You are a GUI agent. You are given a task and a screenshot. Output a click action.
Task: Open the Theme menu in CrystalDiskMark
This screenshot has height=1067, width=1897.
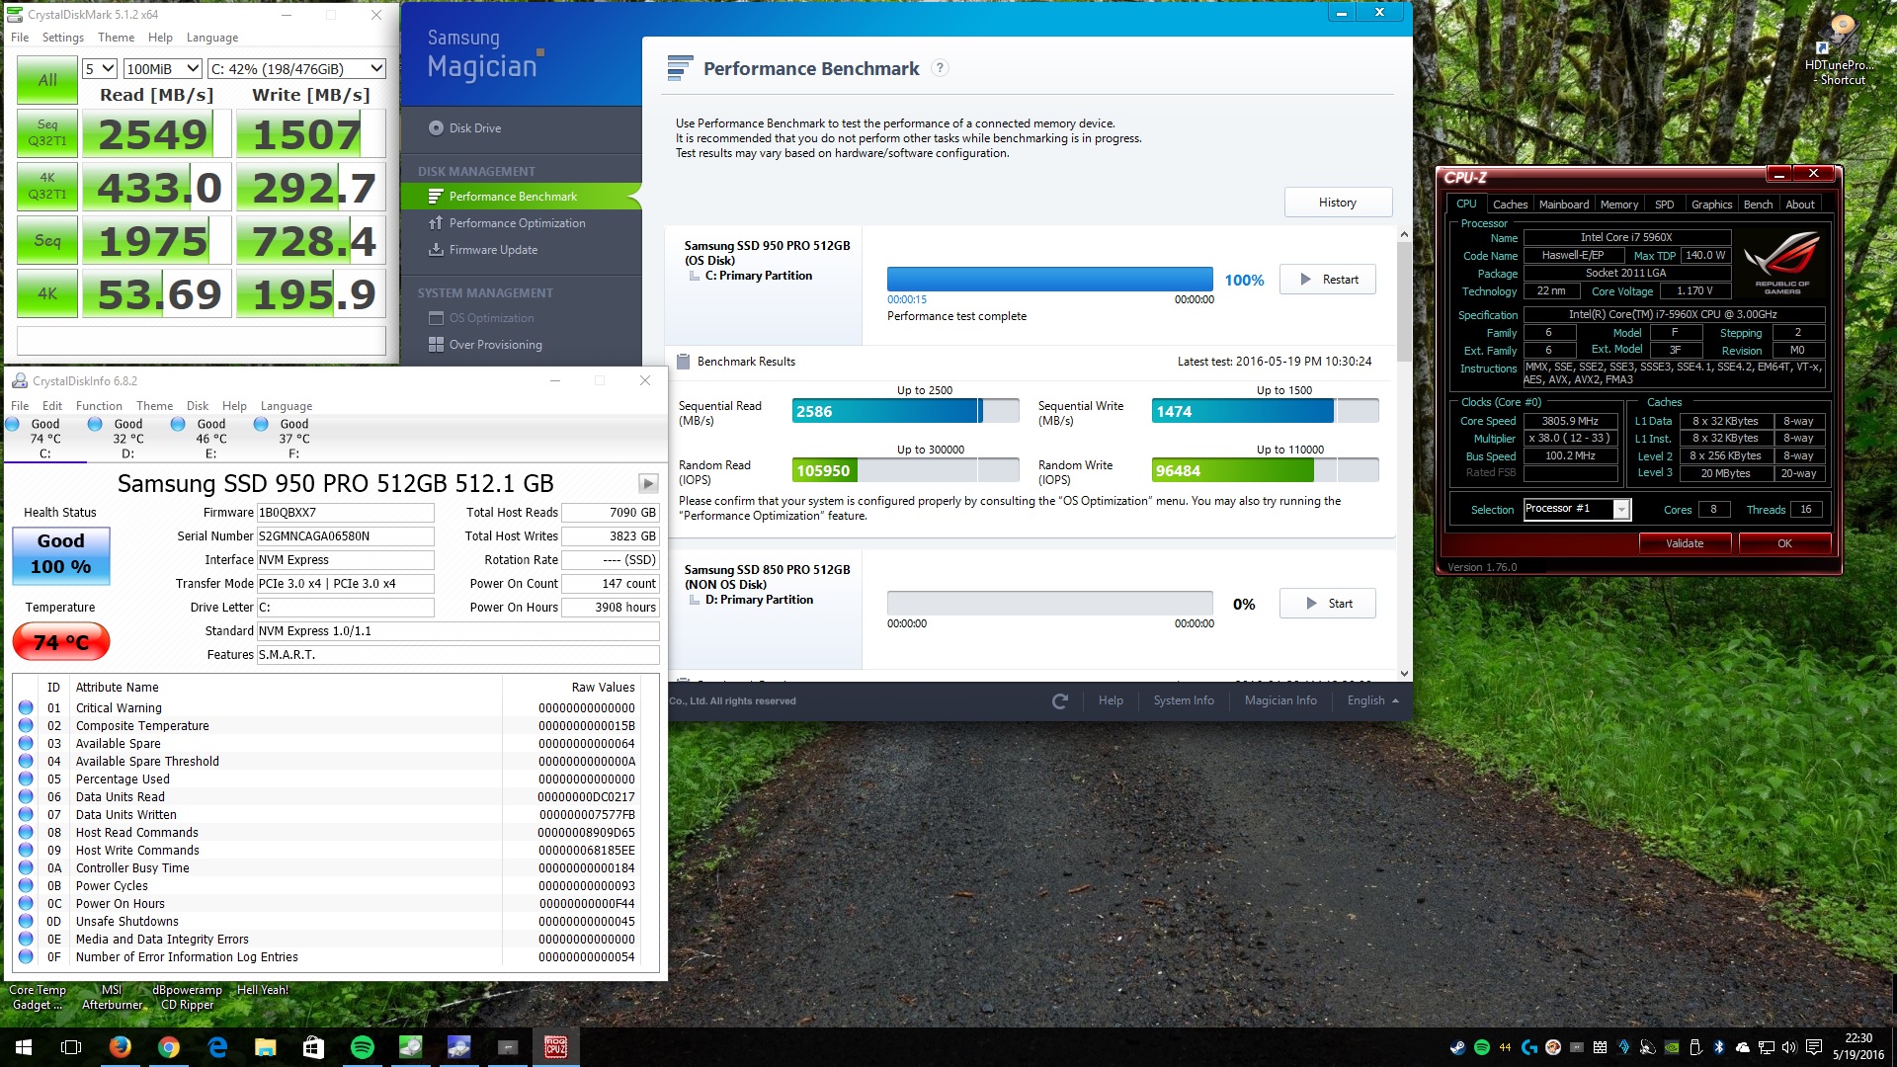[x=116, y=38]
